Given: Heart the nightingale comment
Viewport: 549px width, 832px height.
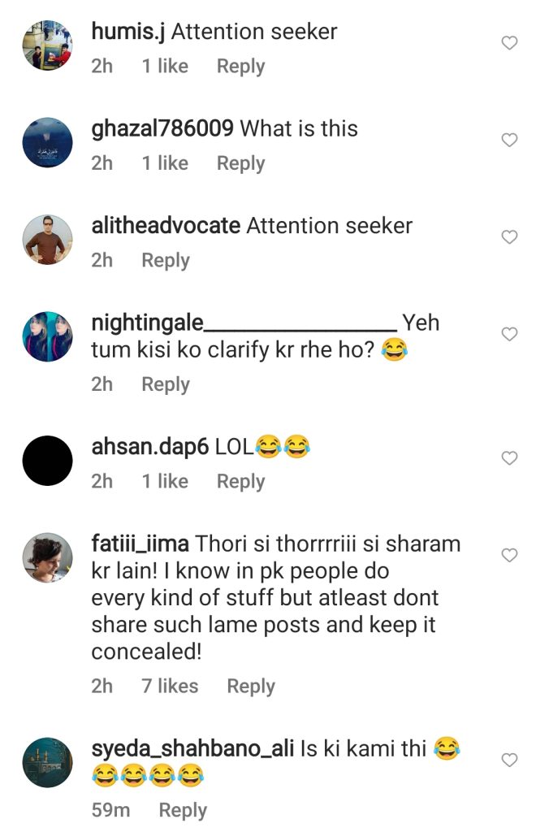Looking at the screenshot, I should (x=509, y=334).
